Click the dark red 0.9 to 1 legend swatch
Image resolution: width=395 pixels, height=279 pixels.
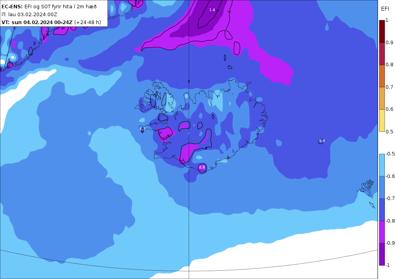pyautogui.click(x=382, y=32)
